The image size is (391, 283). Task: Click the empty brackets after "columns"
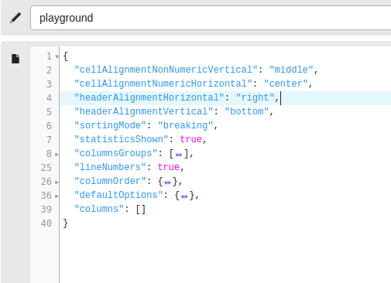click(141, 210)
